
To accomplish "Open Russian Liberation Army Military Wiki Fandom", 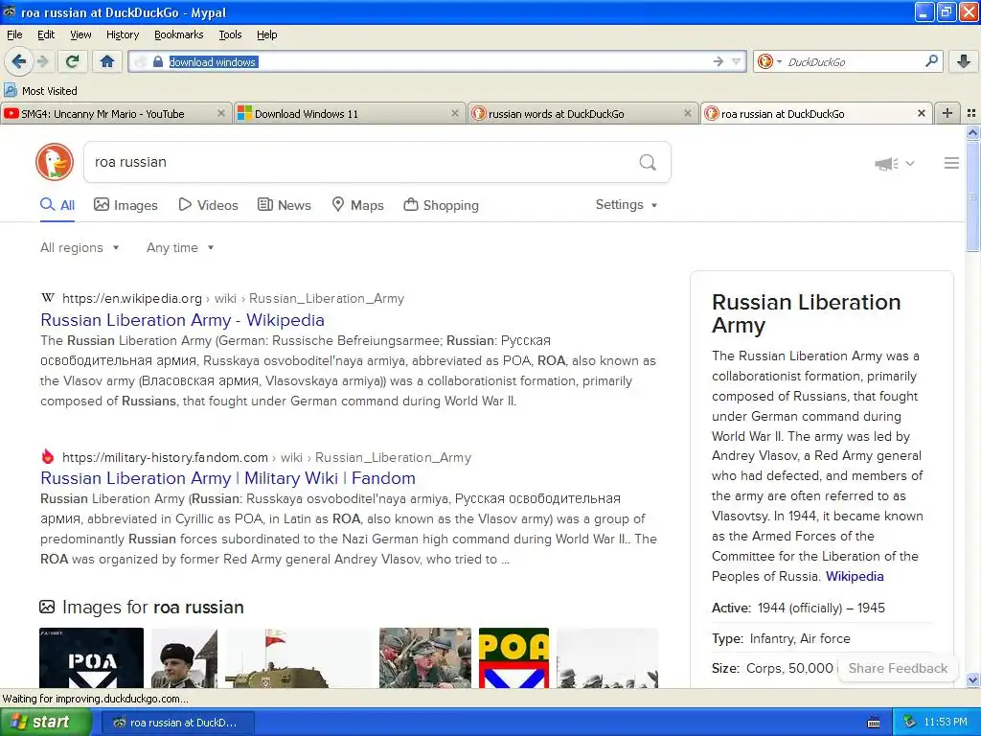I will (x=228, y=478).
